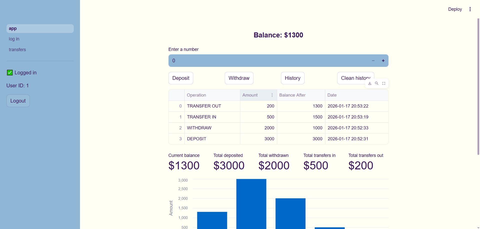
Task: Click the plus increment stepper
Action: pyautogui.click(x=383, y=61)
